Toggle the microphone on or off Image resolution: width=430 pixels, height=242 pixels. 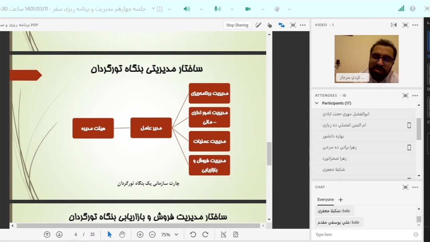pyautogui.click(x=217, y=9)
